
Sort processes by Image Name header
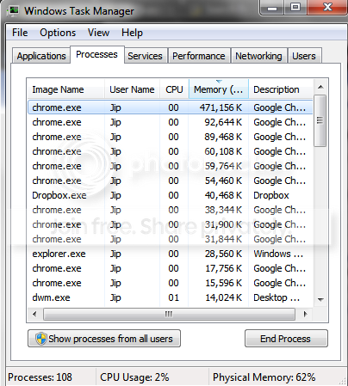point(65,89)
